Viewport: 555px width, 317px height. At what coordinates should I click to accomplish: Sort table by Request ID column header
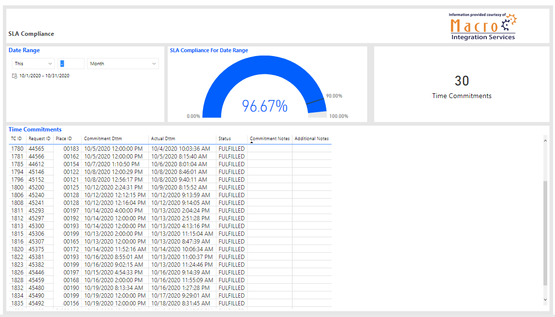39,139
